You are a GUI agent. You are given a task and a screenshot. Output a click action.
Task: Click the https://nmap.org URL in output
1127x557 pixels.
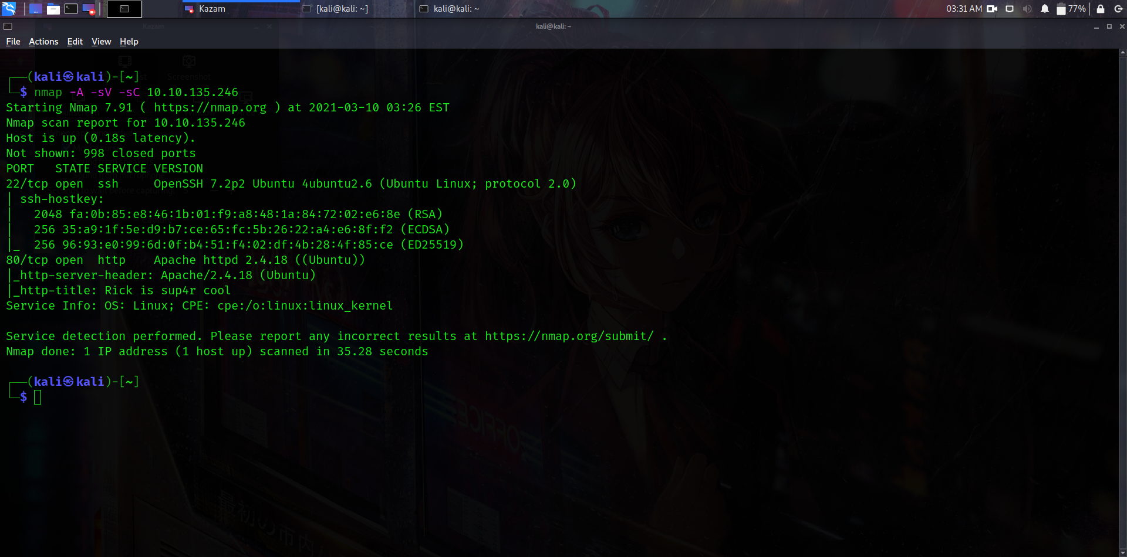click(210, 108)
